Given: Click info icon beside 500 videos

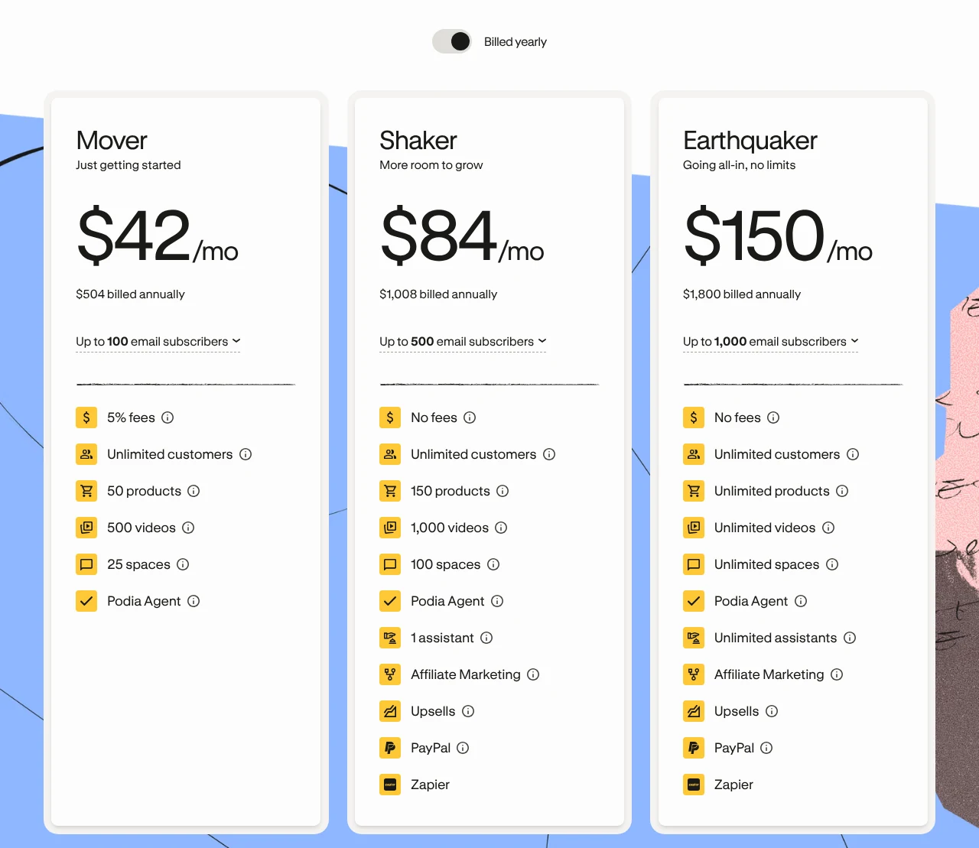Looking at the screenshot, I should pos(188,528).
